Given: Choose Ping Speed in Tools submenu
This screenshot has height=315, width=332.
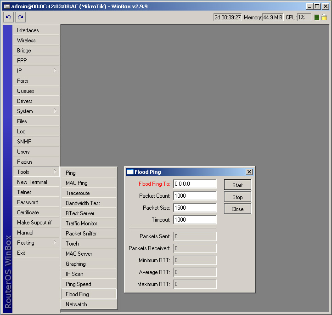Looking at the screenshot, I should point(89,284).
